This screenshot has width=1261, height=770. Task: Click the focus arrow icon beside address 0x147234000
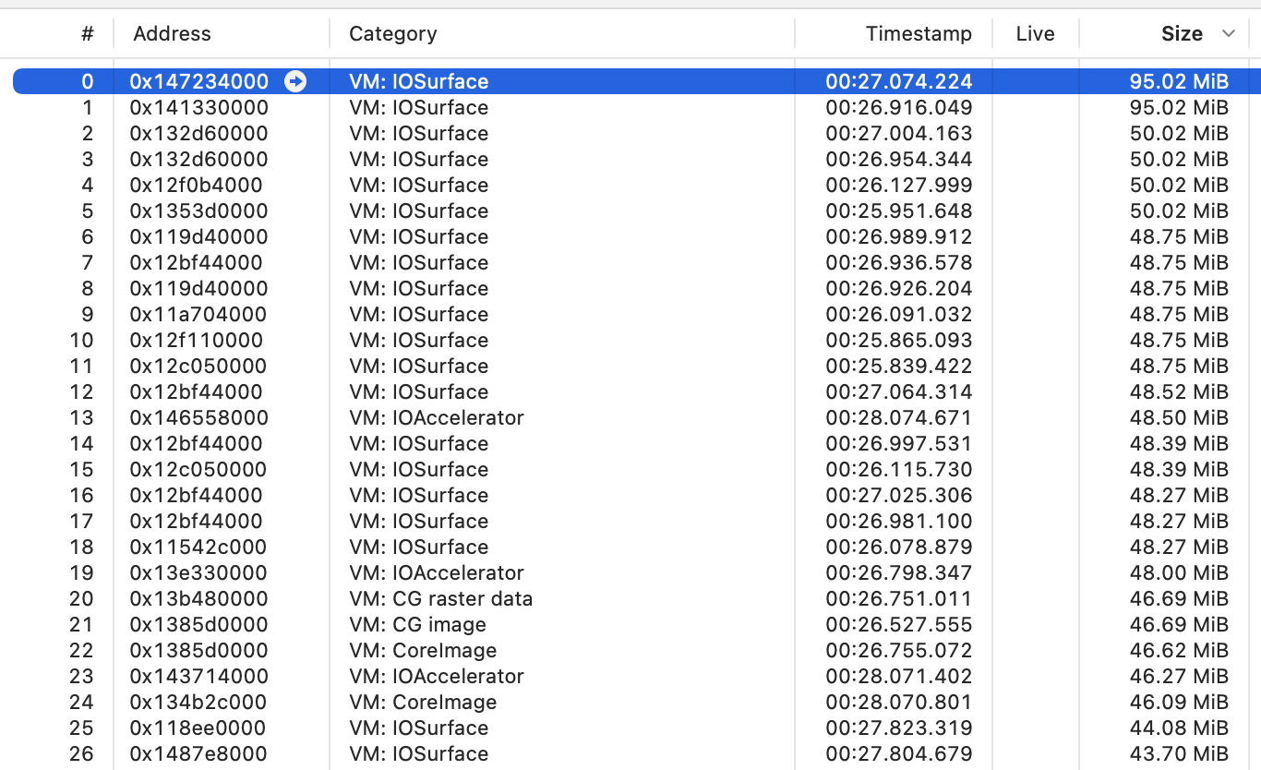click(x=295, y=81)
